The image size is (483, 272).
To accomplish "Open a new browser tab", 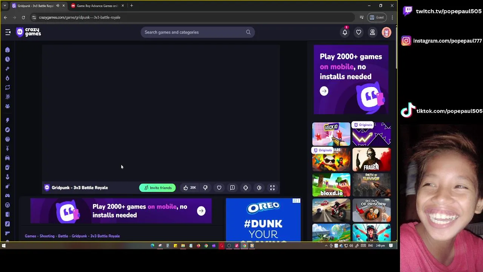I will (132, 6).
